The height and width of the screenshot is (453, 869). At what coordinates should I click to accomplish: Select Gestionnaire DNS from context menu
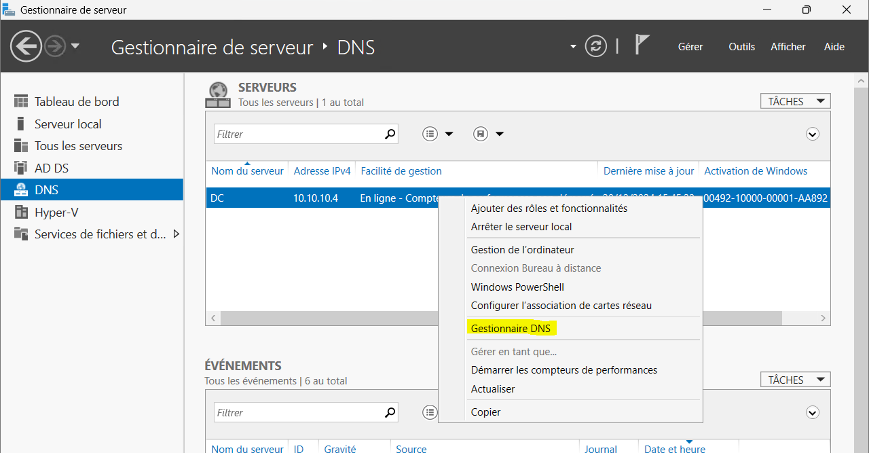511,329
